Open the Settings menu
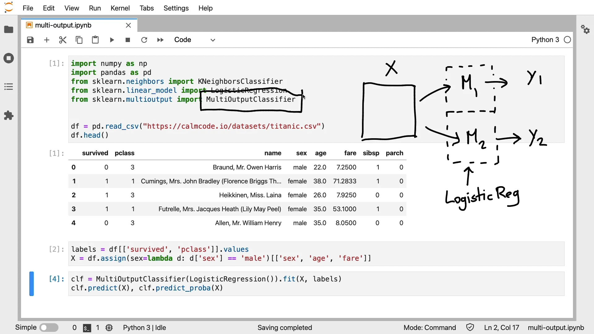Image resolution: width=594 pixels, height=334 pixels. point(176,8)
